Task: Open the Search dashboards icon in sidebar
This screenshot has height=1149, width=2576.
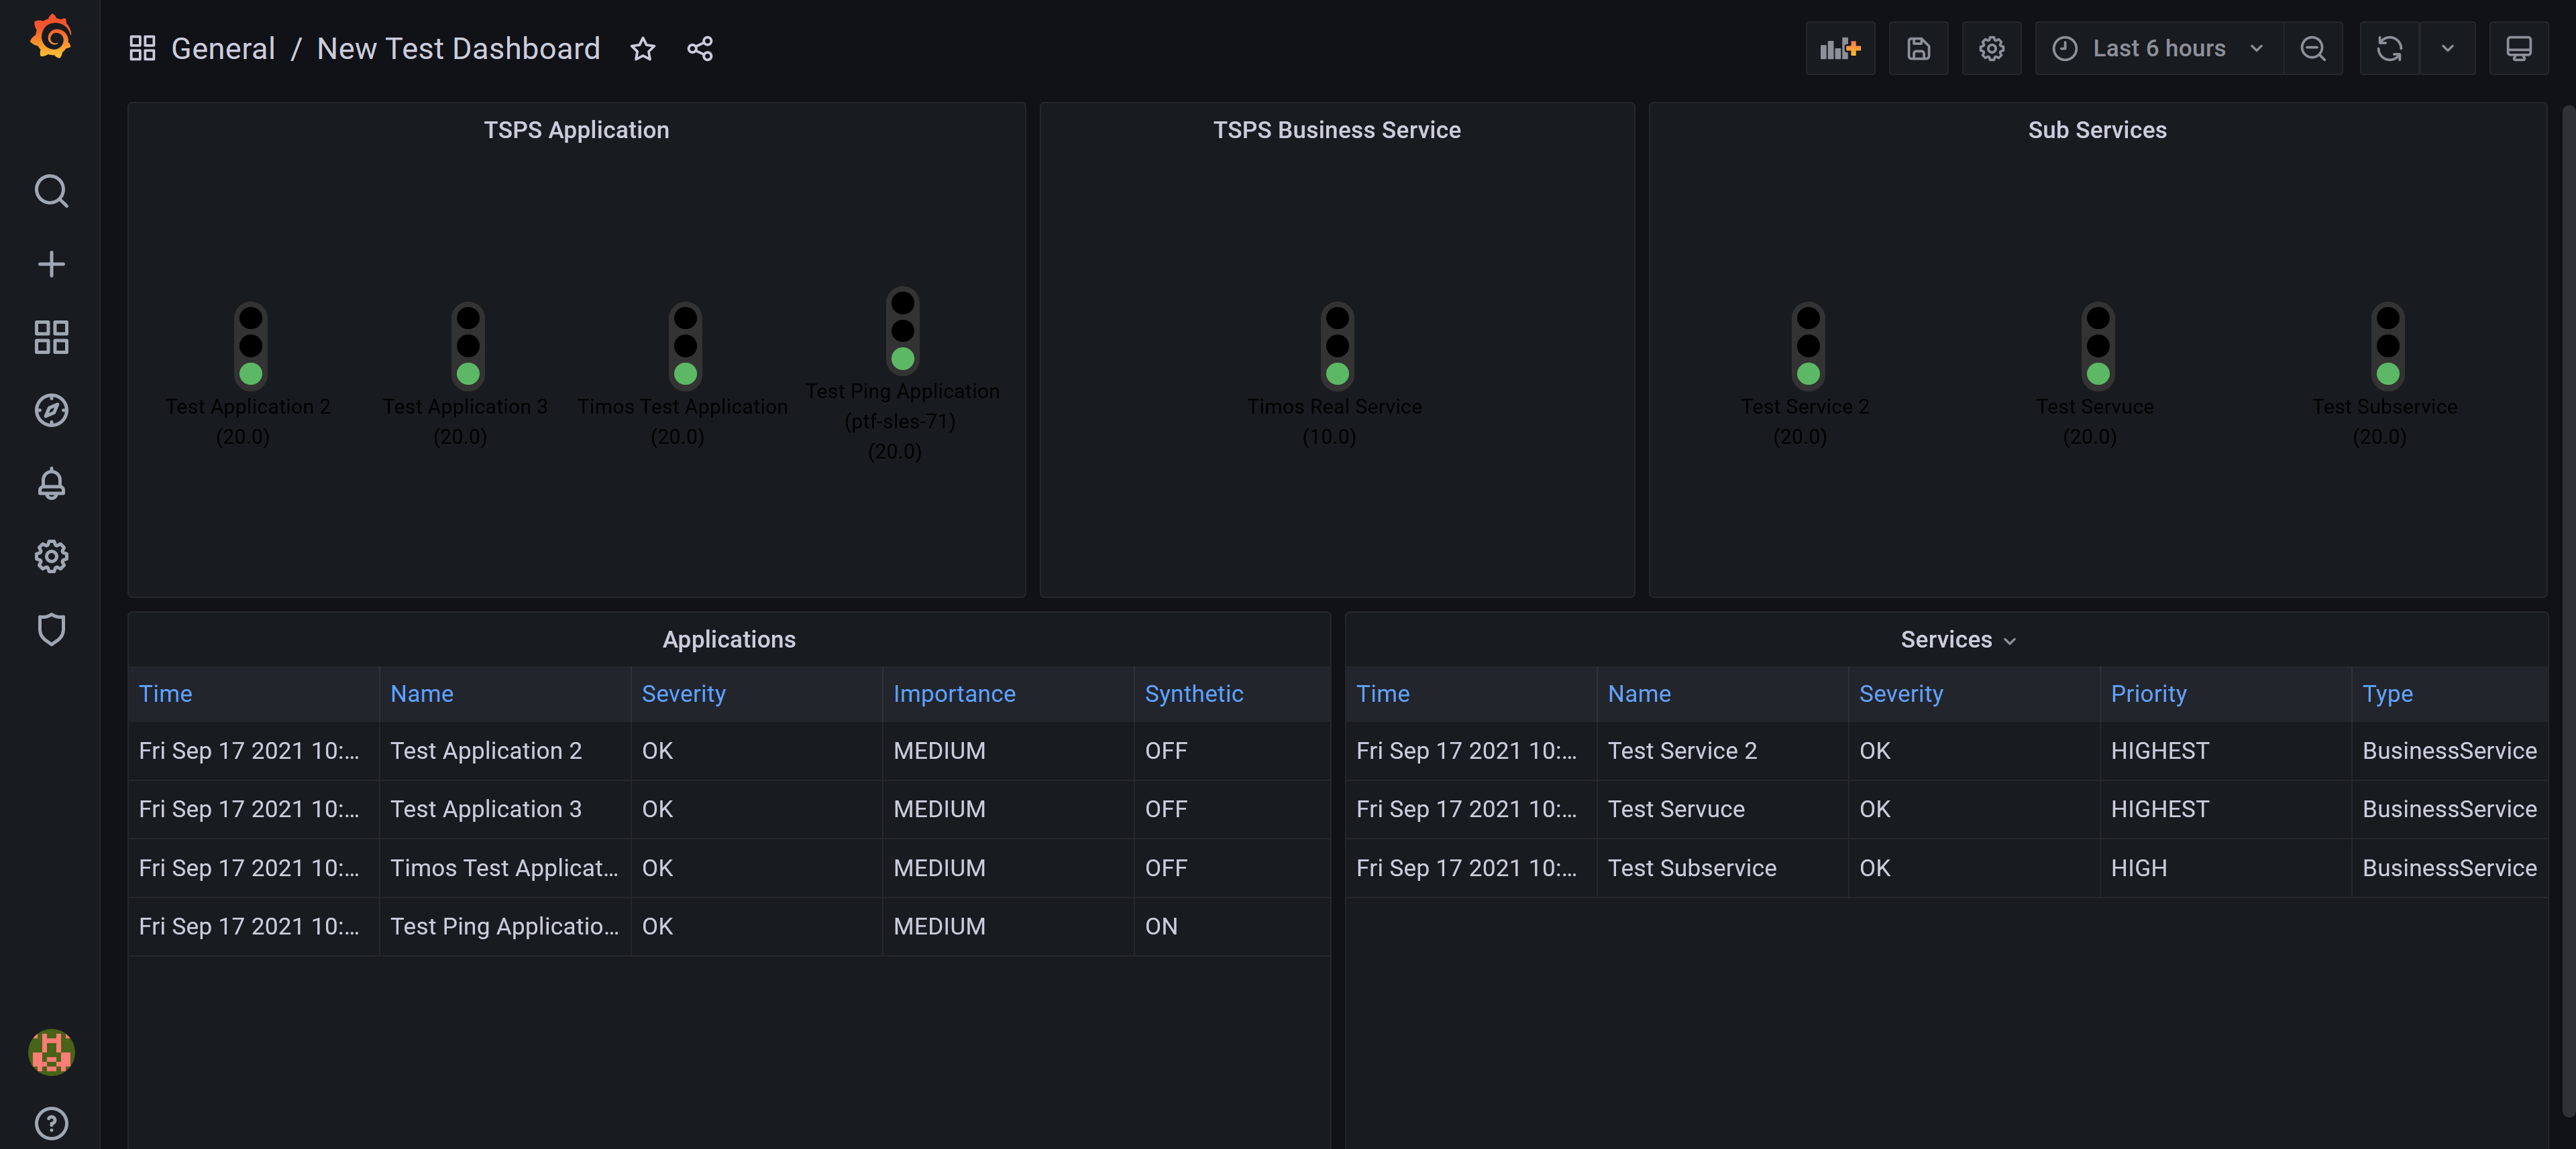Action: click(51, 191)
